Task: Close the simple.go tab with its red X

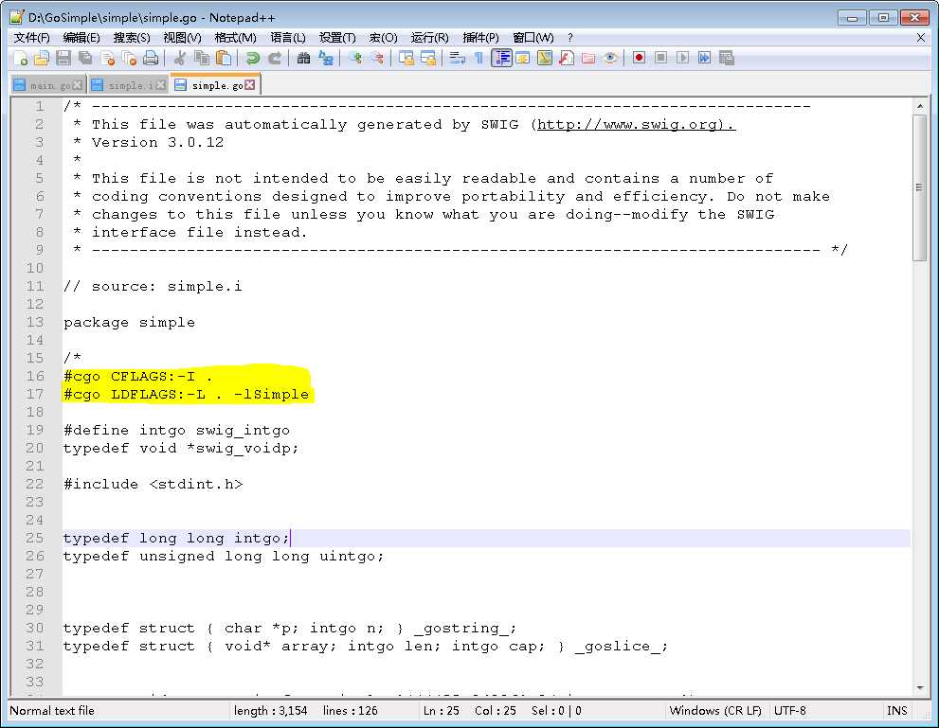Action: [x=250, y=85]
